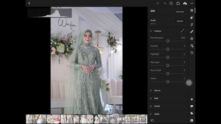This screenshot has width=221, height=124.
Task: Click the Otomatis auto button
Action: pos(180,12)
